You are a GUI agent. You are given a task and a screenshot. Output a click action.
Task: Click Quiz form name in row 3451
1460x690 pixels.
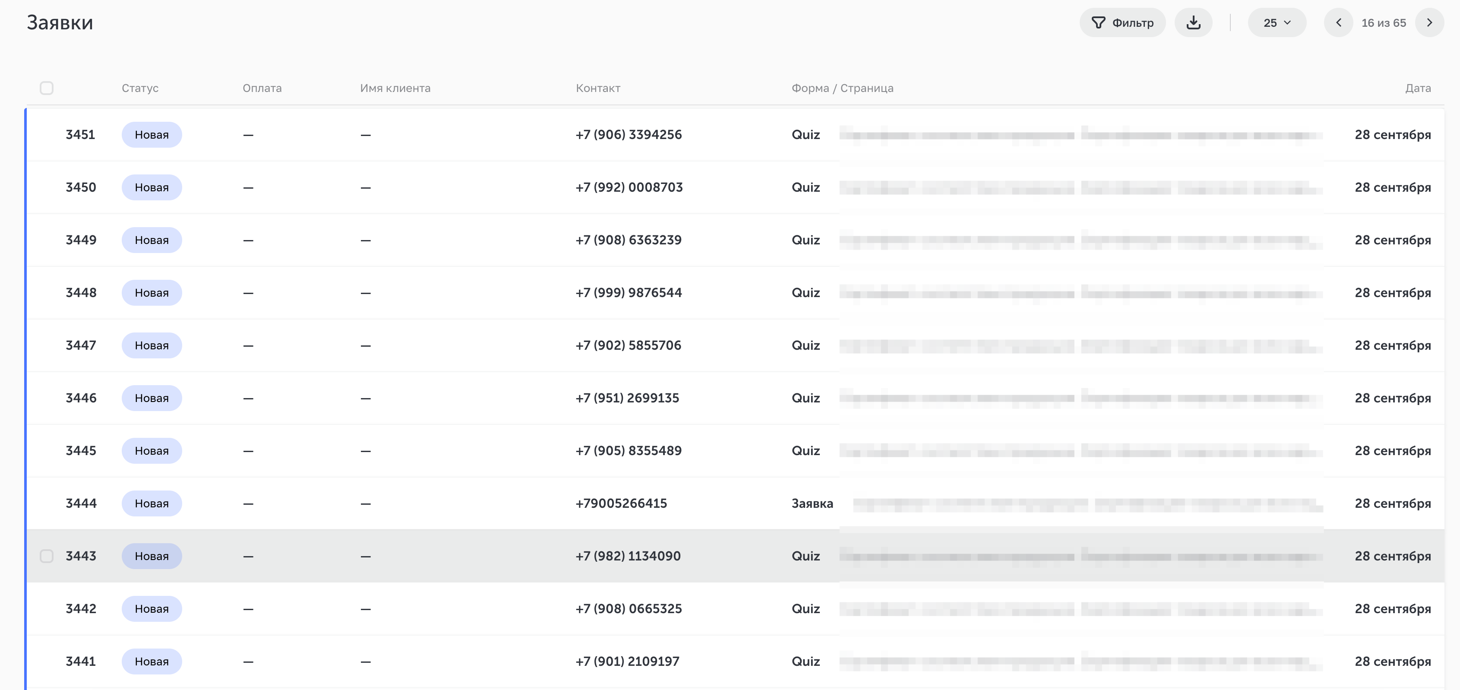click(806, 135)
